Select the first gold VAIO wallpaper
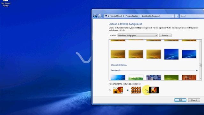The image size is (204, 115). click(x=118, y=54)
